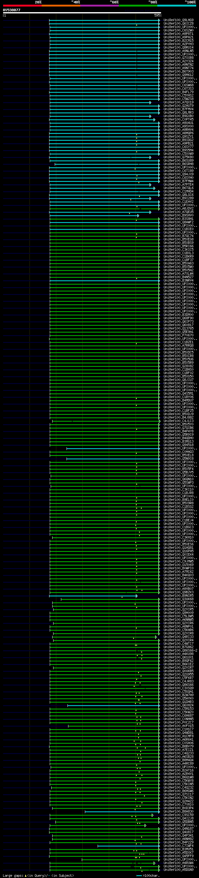Select hit UniRef100_Q6XHZ4
The image size is (199, 878).
pos(178,705)
